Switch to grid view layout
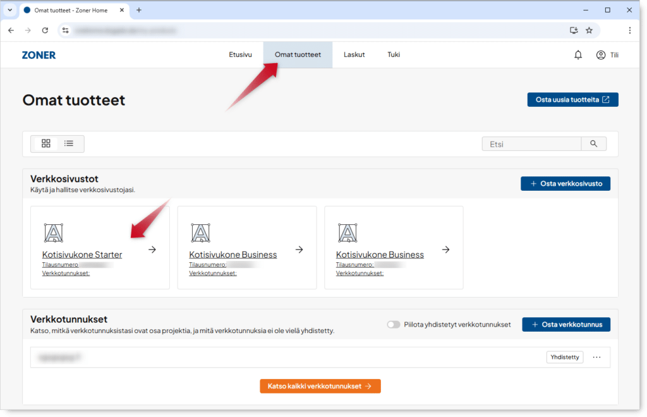Image resolution: width=647 pixels, height=417 pixels. pyautogui.click(x=46, y=143)
